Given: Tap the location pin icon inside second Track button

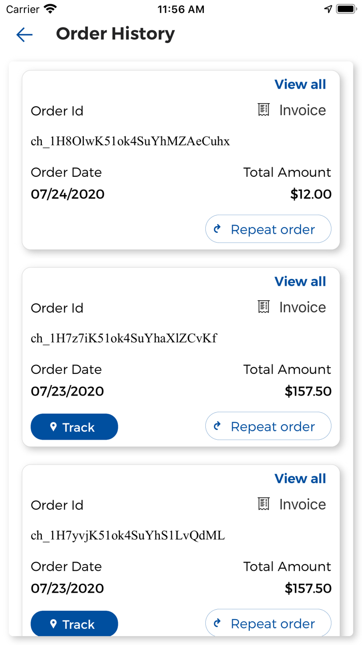Looking at the screenshot, I should click(53, 426).
